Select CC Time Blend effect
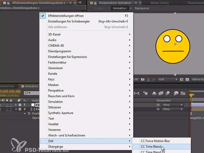Screen dimensions: 204x153 pos(161,147)
